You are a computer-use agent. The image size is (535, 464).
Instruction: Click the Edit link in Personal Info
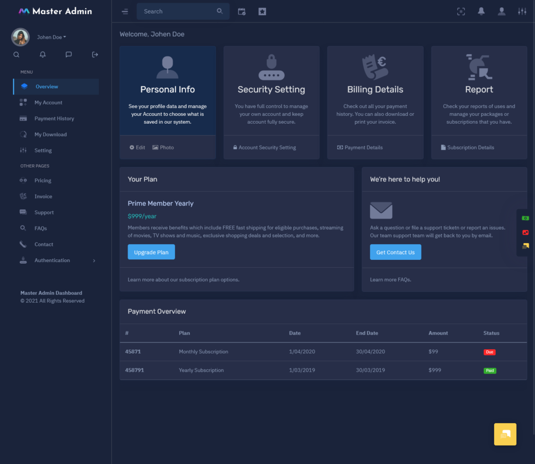coord(137,147)
